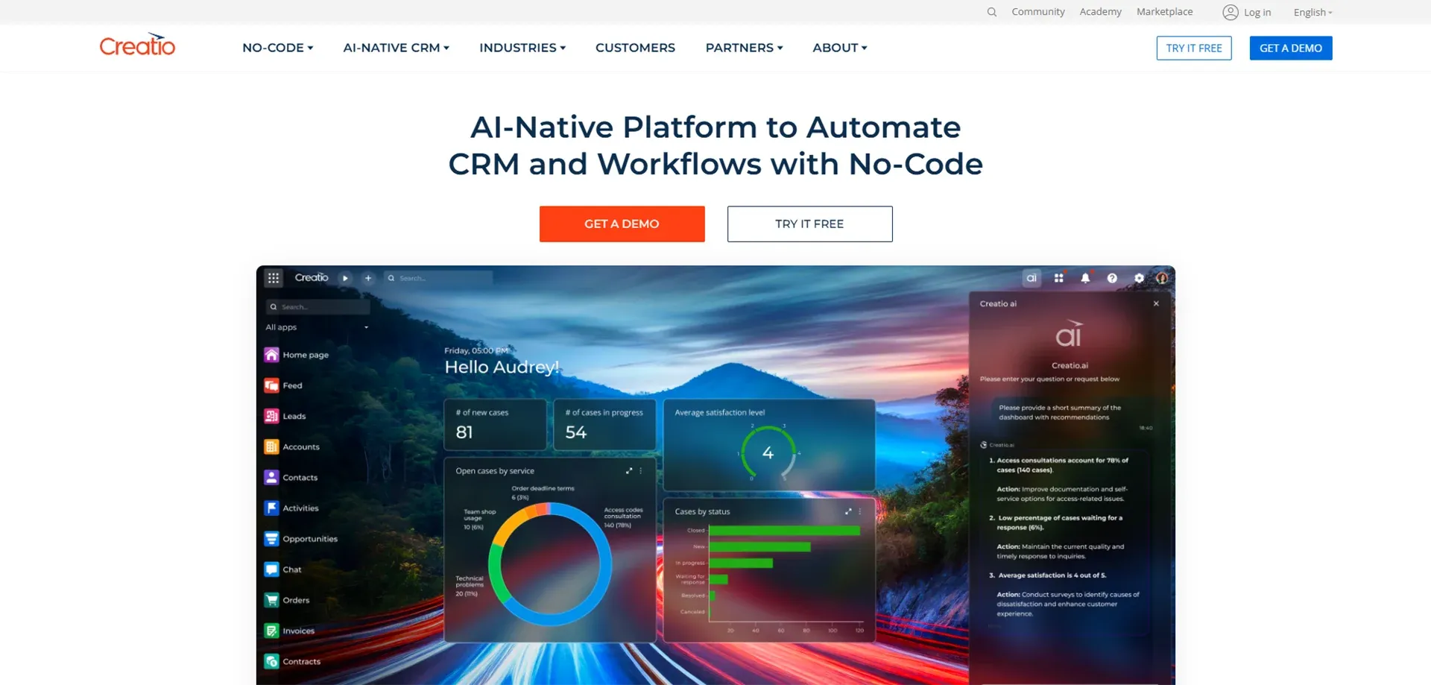Click the Orders sidebar icon
Image resolution: width=1431 pixels, height=685 pixels.
[x=271, y=600]
